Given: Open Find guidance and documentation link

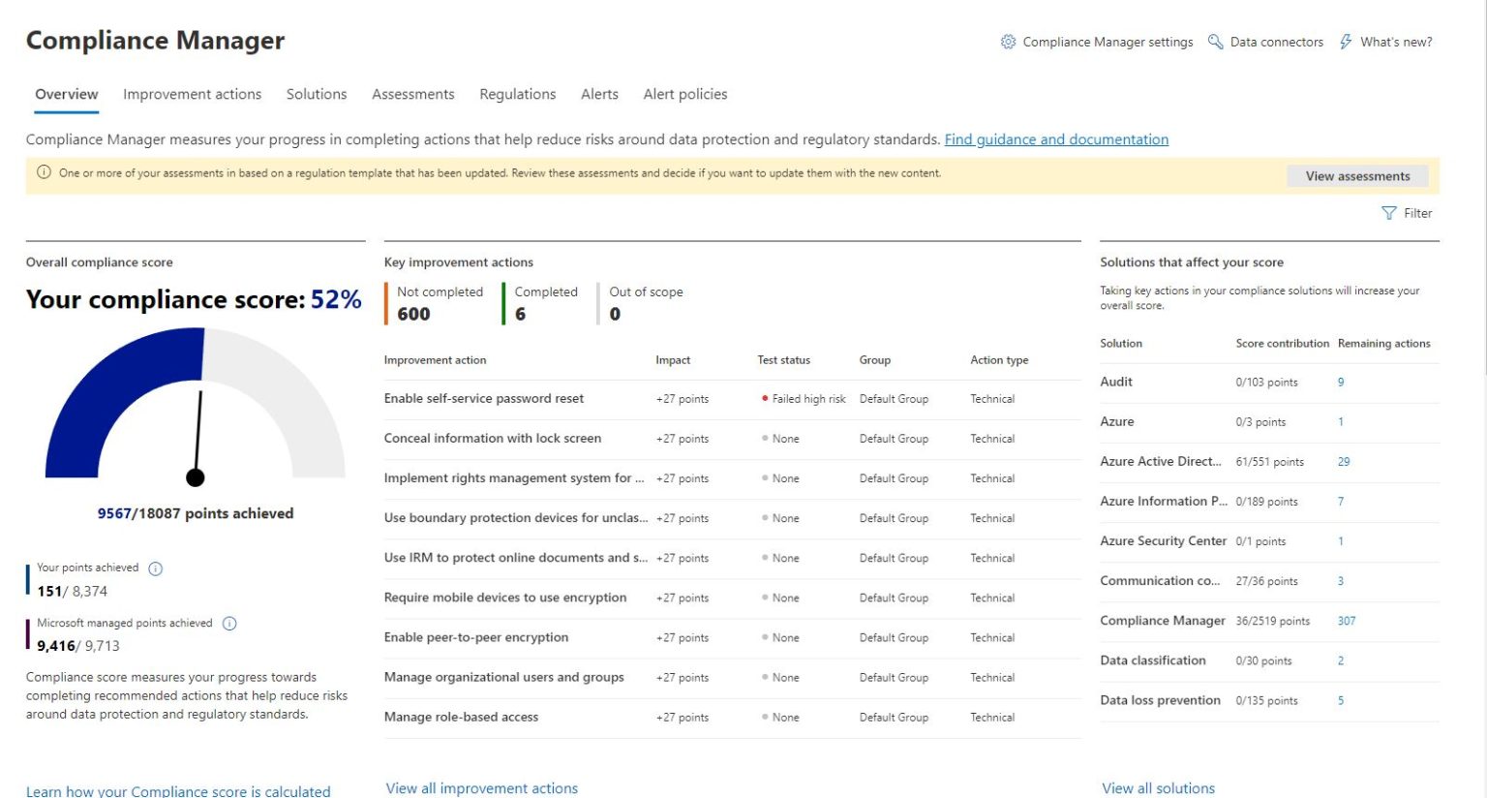Looking at the screenshot, I should click(1055, 139).
